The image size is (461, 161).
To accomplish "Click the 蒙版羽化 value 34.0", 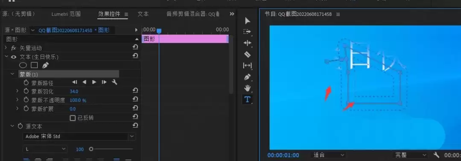I will pyautogui.click(x=74, y=91).
